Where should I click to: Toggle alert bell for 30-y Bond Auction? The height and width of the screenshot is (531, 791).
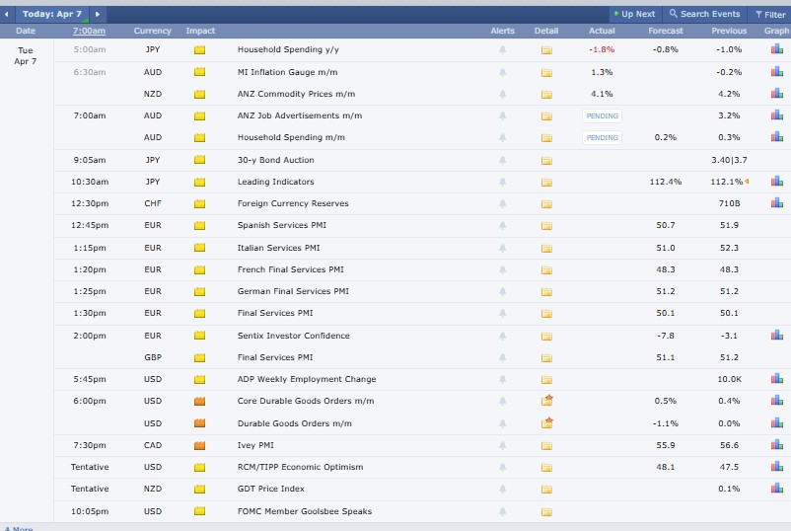click(x=503, y=160)
